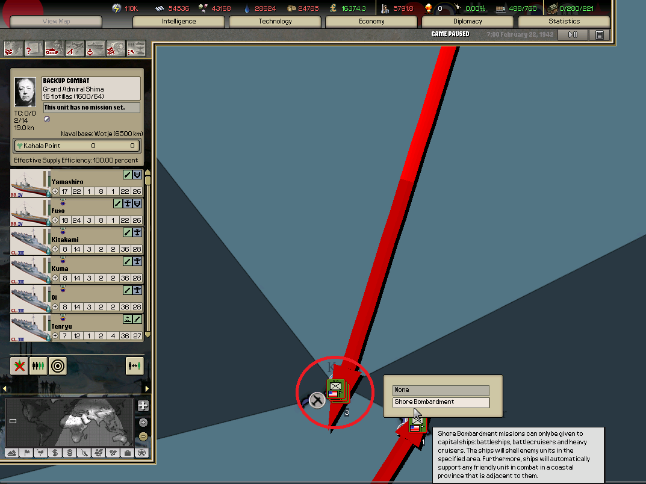This screenshot has width=646, height=484.
Task: Open mission selector showing no mission set
Action: click(x=92, y=107)
